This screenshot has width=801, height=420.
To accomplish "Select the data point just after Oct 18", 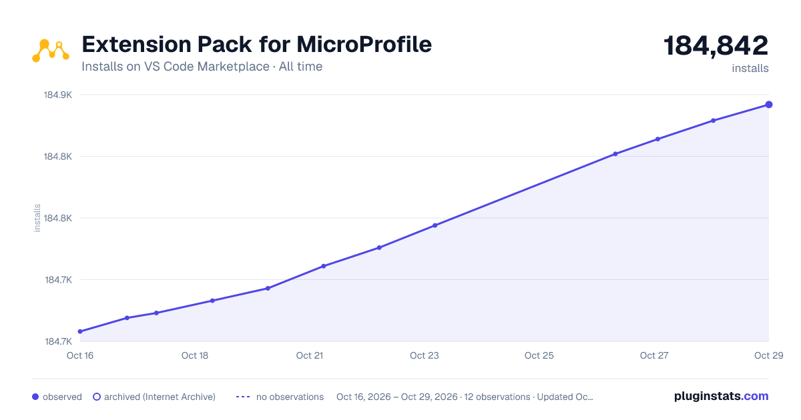I will [212, 301].
